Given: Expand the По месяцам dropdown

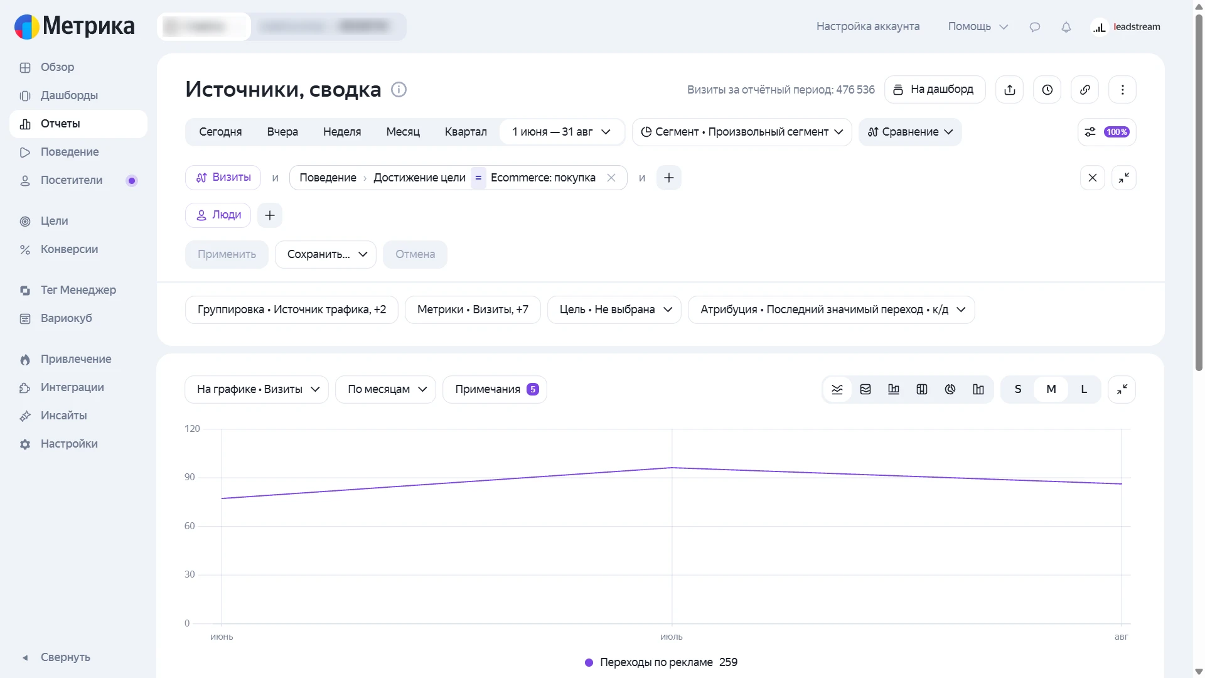Looking at the screenshot, I should tap(386, 389).
